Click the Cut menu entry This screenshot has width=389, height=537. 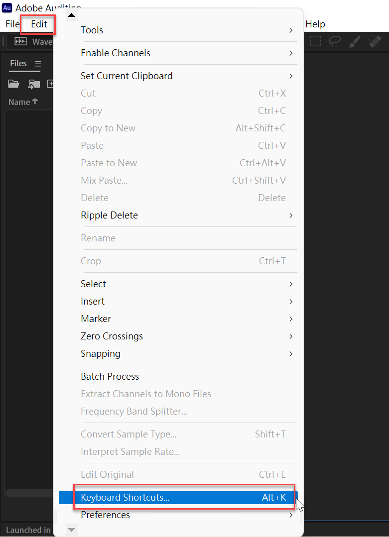[x=178, y=94]
